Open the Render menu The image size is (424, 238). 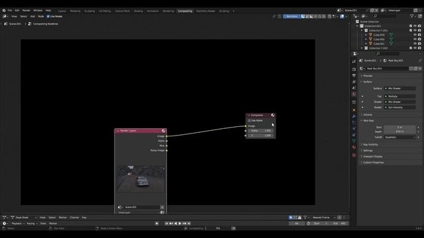pyautogui.click(x=26, y=11)
